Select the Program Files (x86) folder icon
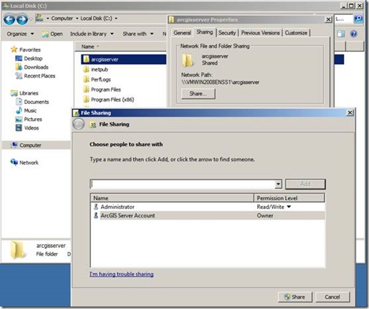The image size is (369, 309). pyautogui.click(x=86, y=100)
